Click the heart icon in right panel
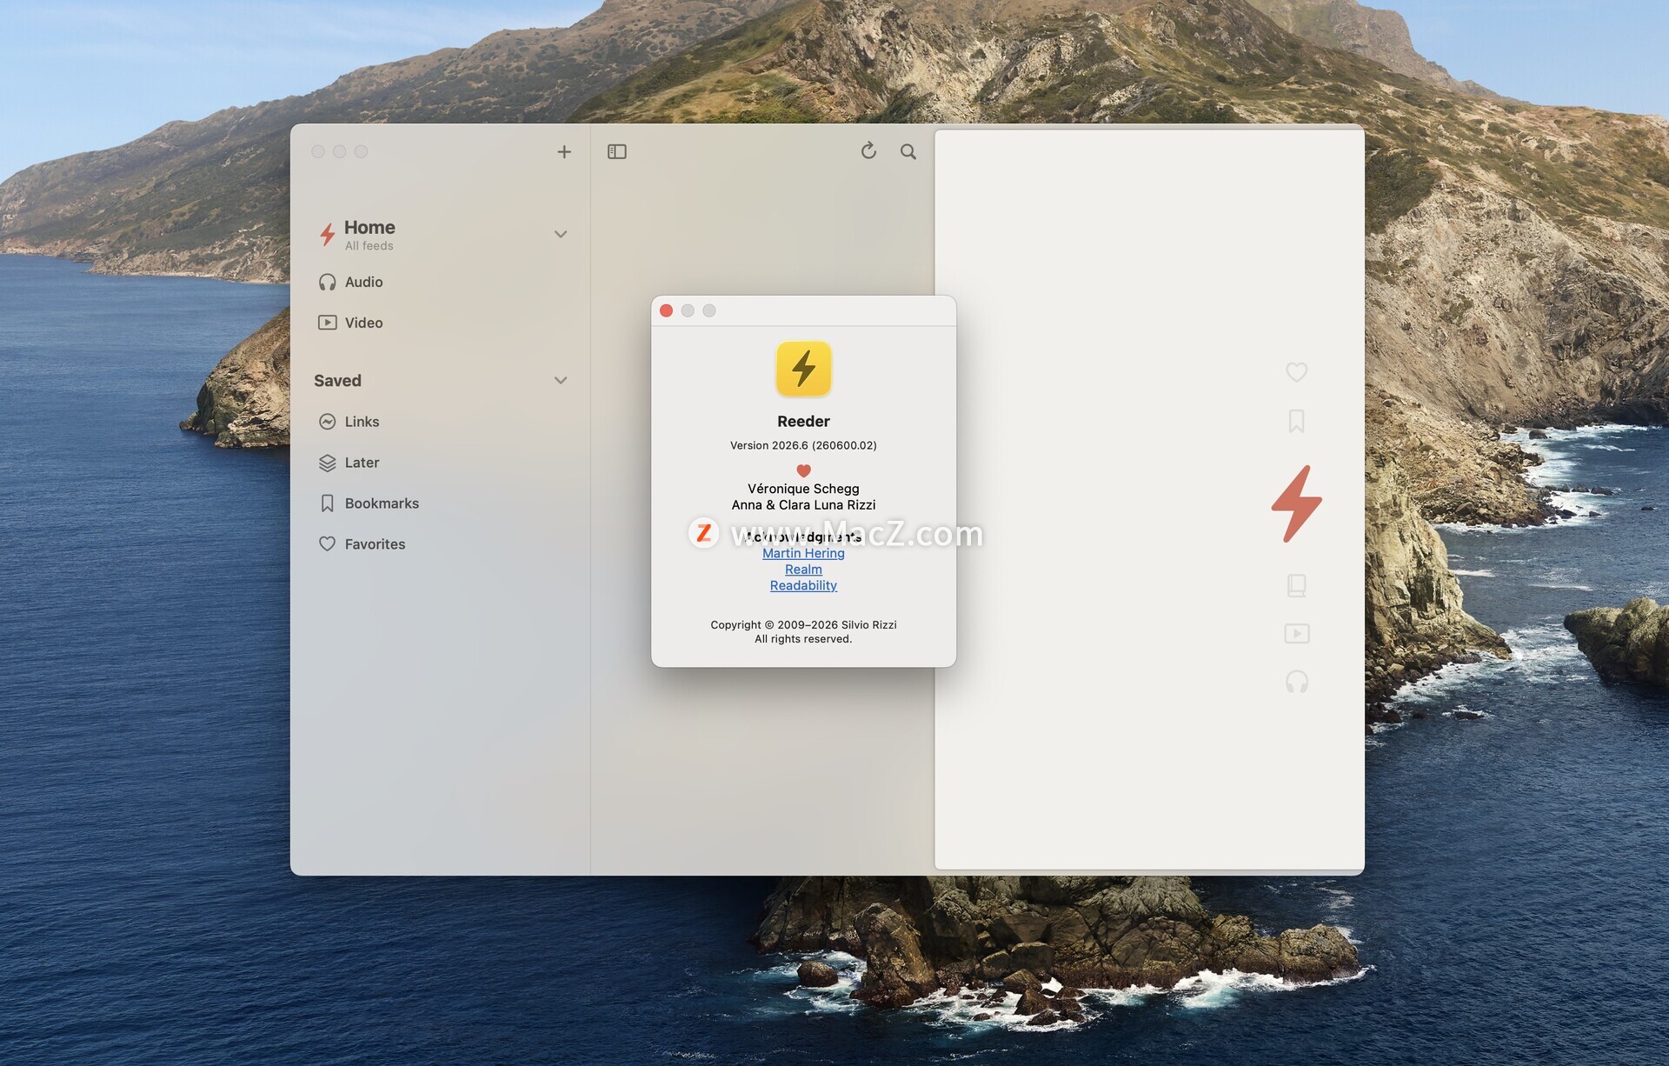 [x=1296, y=372]
